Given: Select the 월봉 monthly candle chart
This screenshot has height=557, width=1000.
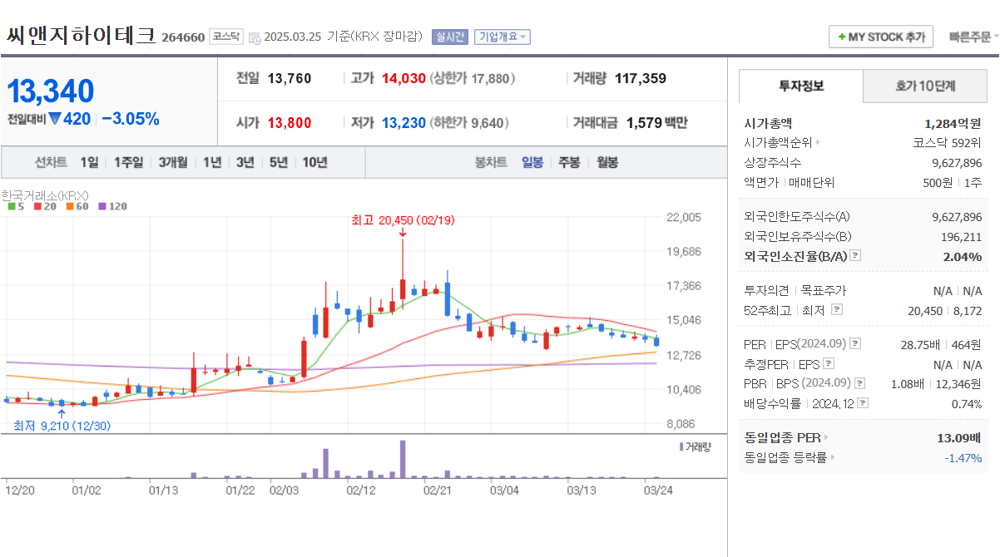Looking at the screenshot, I should tap(607, 163).
